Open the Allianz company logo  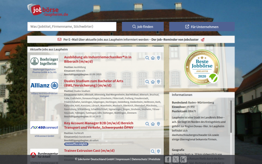pos(44,85)
